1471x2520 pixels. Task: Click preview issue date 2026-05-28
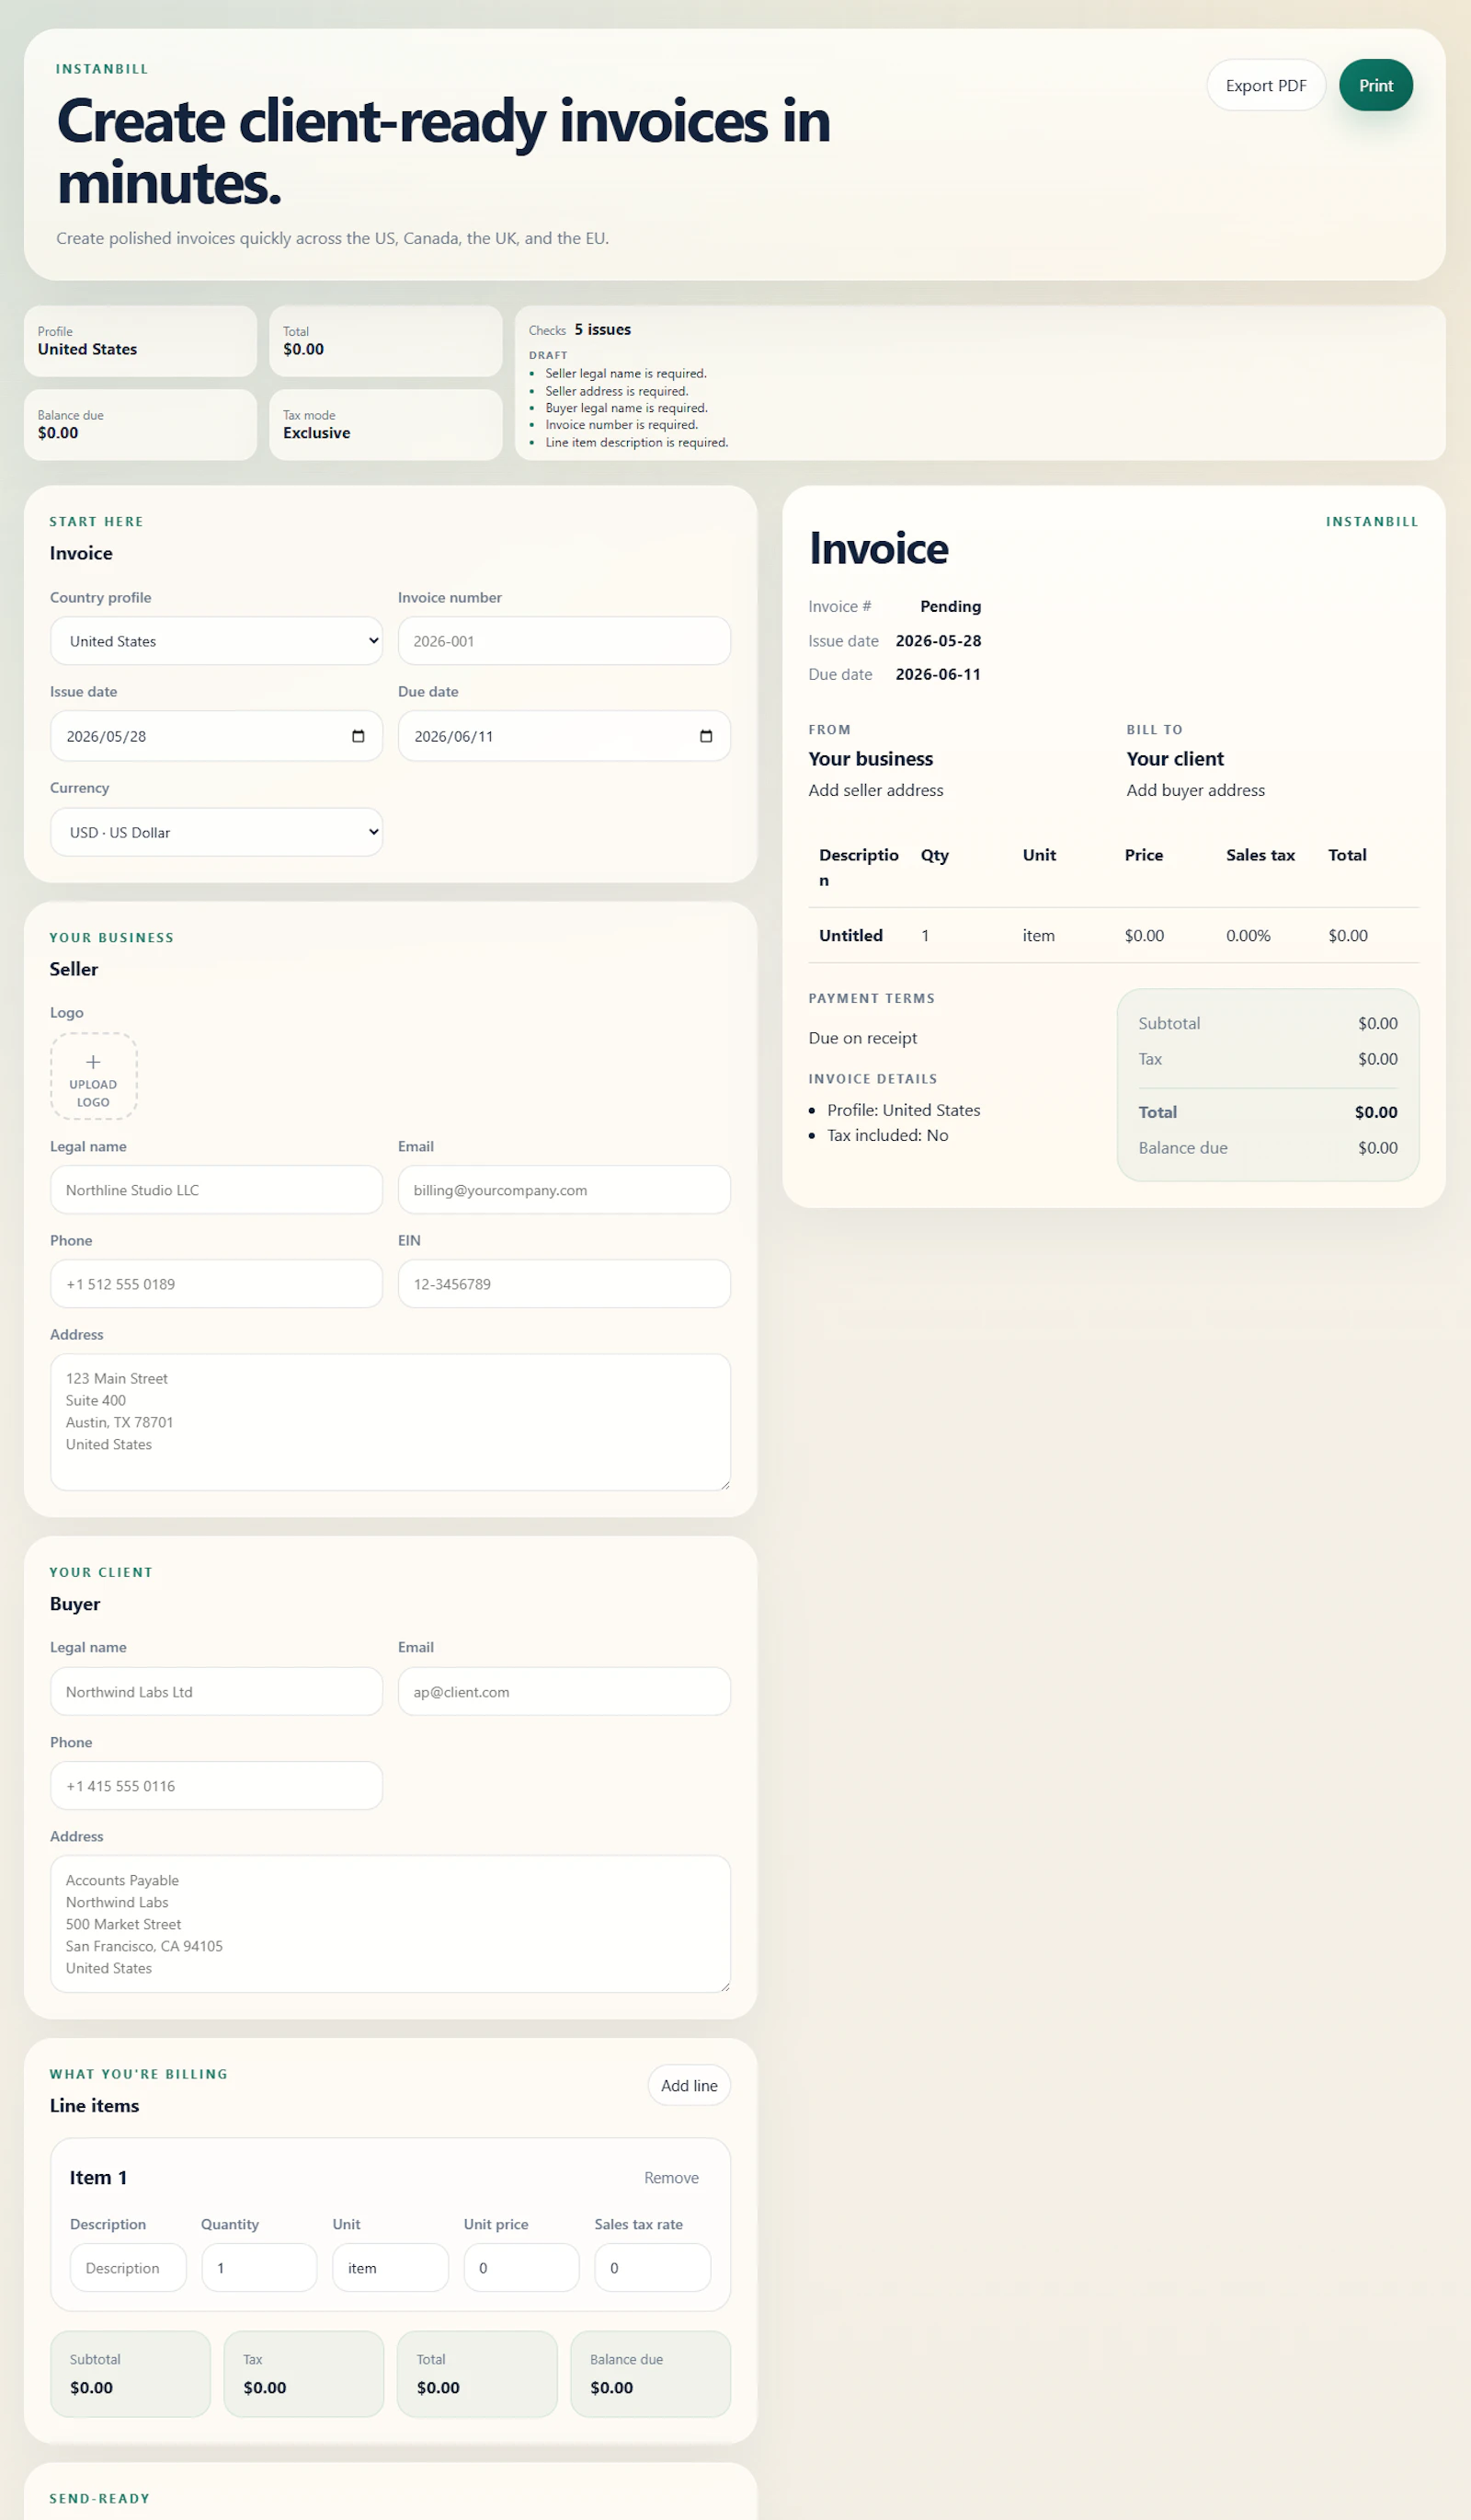pos(939,641)
